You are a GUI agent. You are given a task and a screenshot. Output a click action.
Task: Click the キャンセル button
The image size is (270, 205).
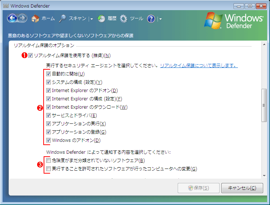pyautogui.click(x=242, y=188)
